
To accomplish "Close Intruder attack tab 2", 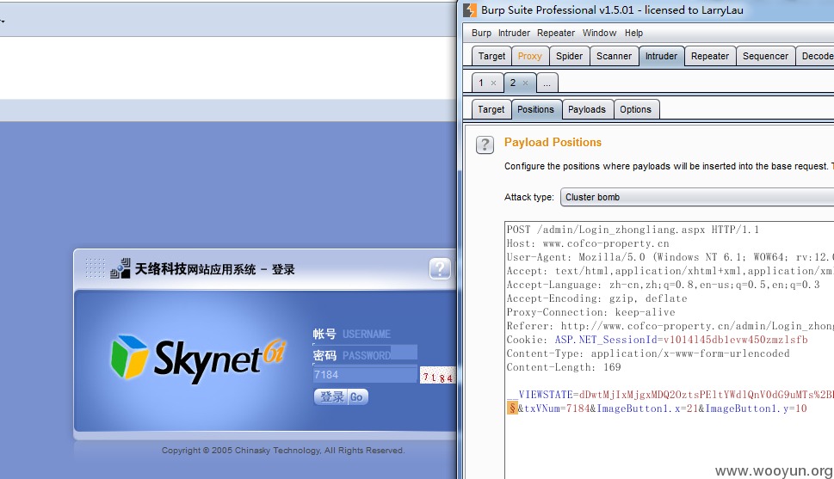I will [x=526, y=83].
